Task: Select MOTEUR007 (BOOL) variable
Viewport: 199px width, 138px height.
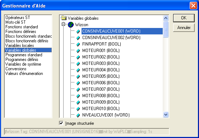Action: 101,89
